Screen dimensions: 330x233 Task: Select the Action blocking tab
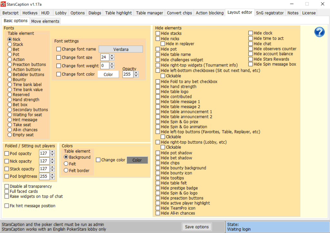tap(209, 13)
